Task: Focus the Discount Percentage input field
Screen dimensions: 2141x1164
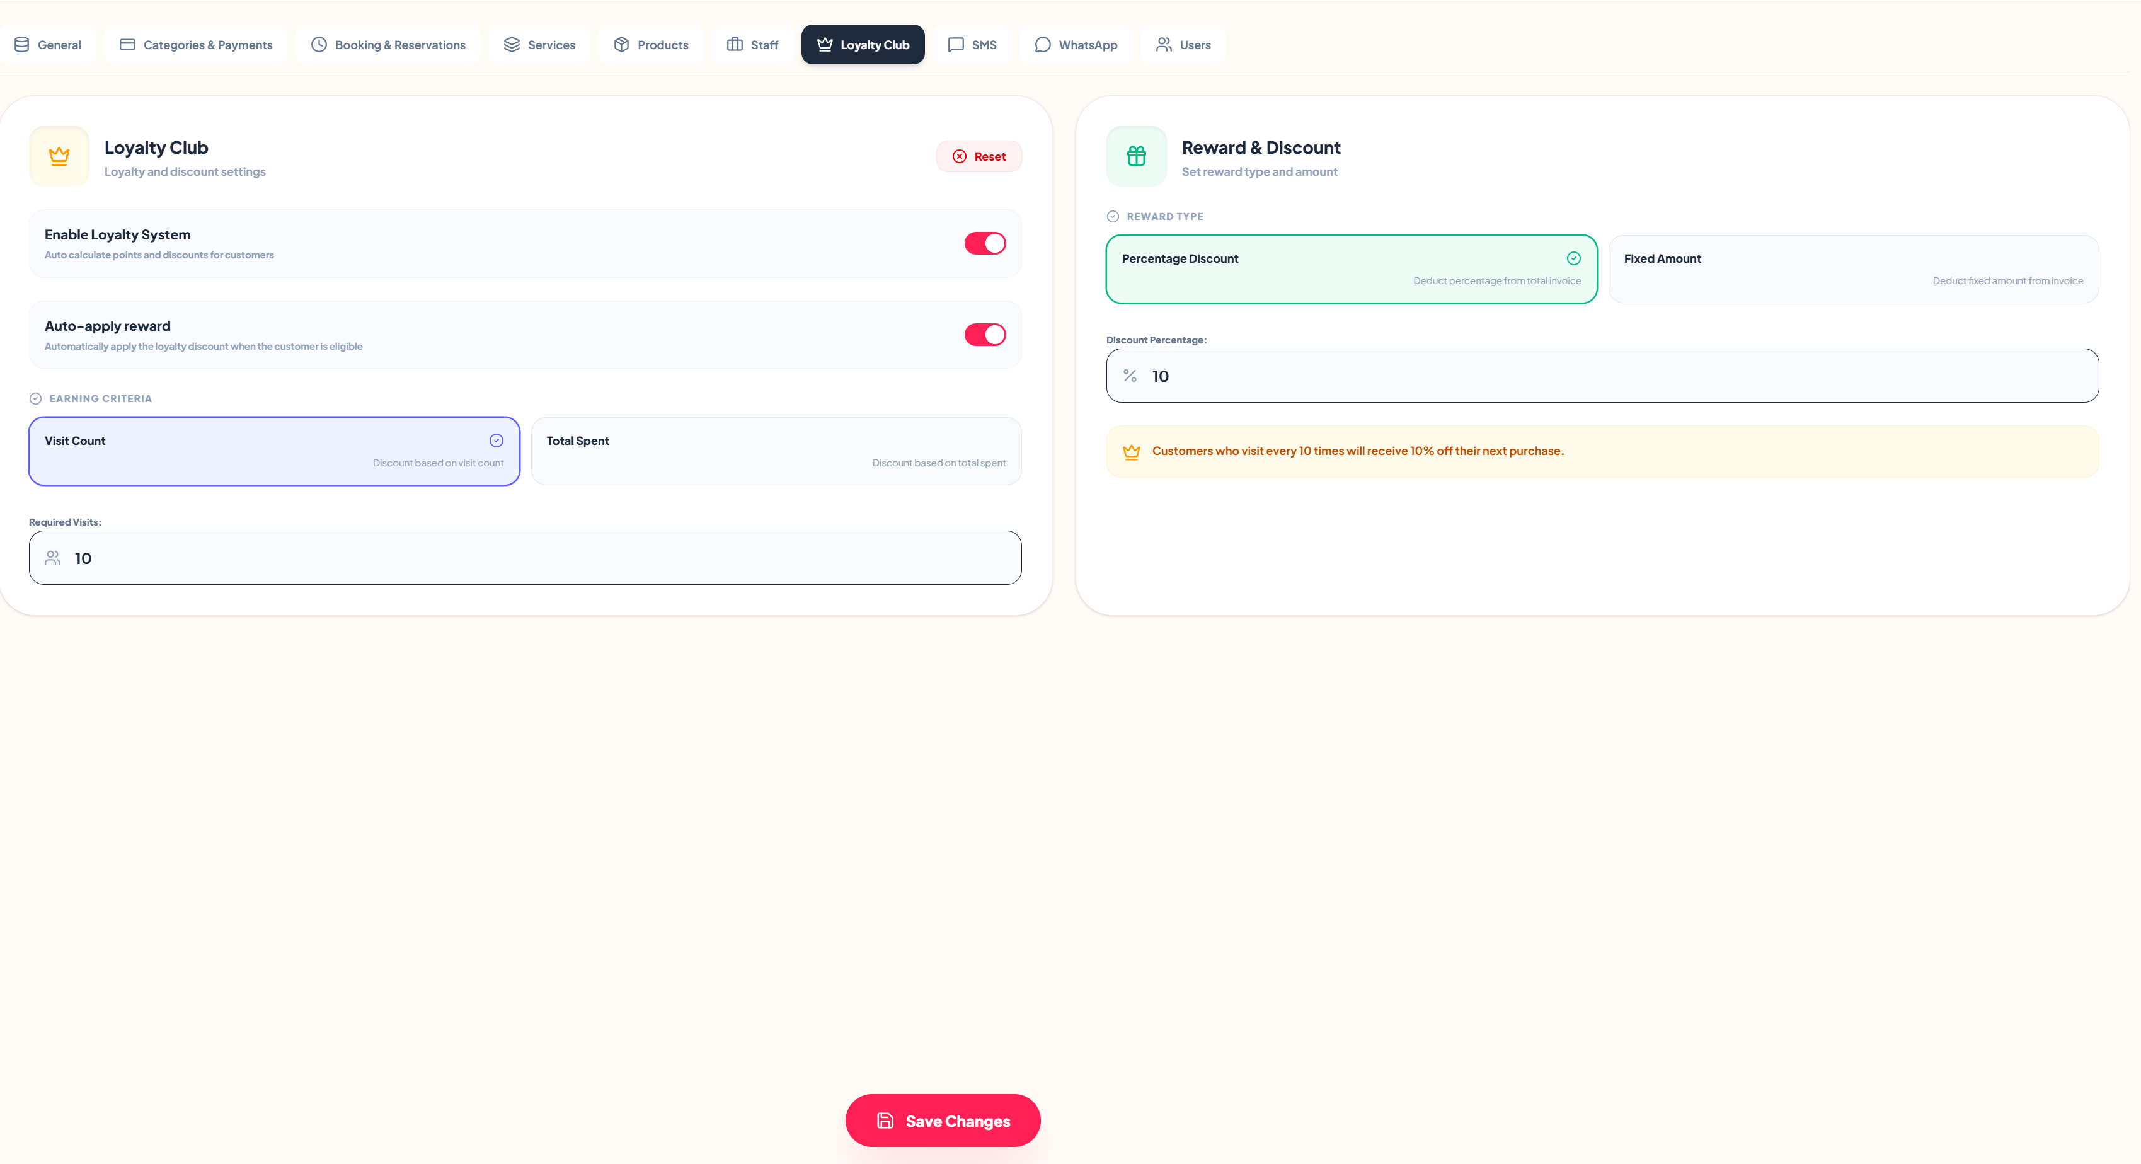Action: coord(1602,376)
